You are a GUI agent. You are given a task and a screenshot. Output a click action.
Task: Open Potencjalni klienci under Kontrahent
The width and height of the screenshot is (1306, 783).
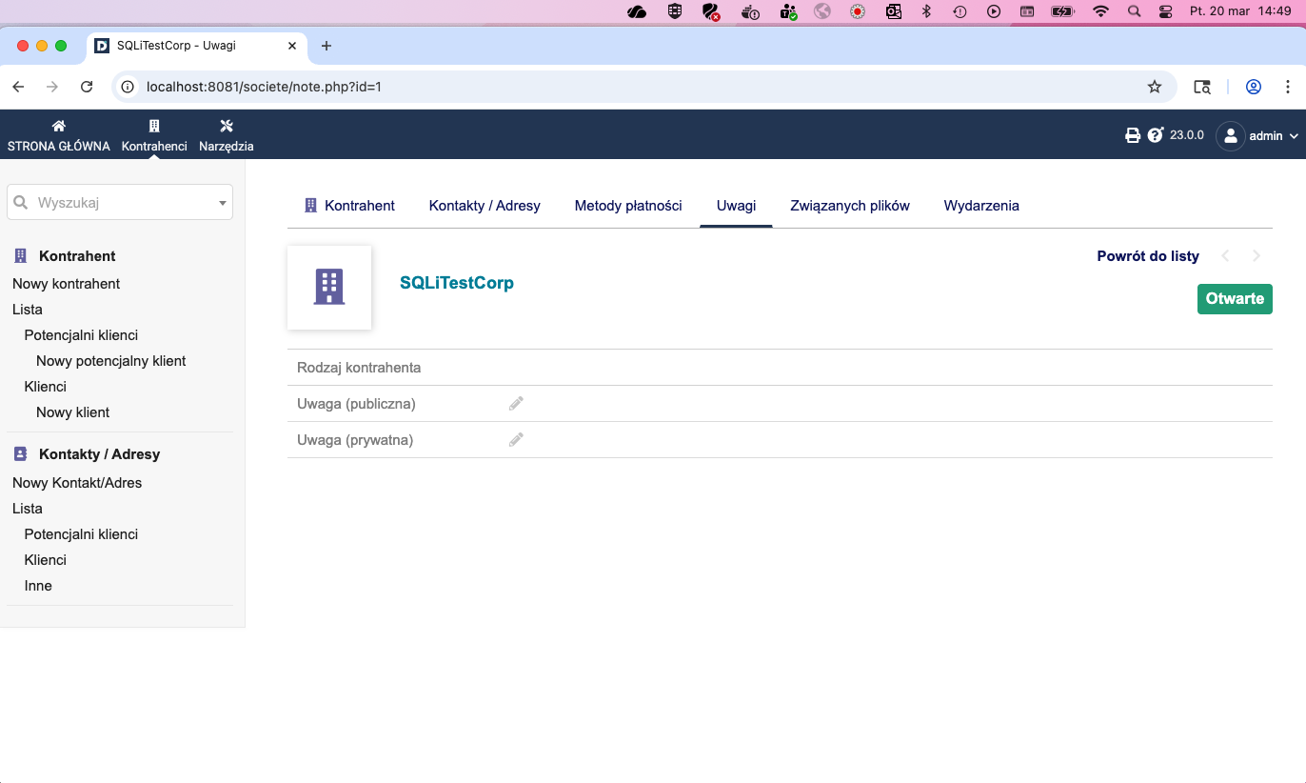pyautogui.click(x=81, y=335)
